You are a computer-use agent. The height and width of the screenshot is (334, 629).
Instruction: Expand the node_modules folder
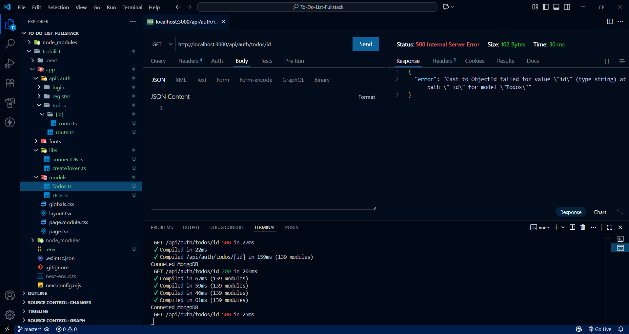[x=60, y=43]
